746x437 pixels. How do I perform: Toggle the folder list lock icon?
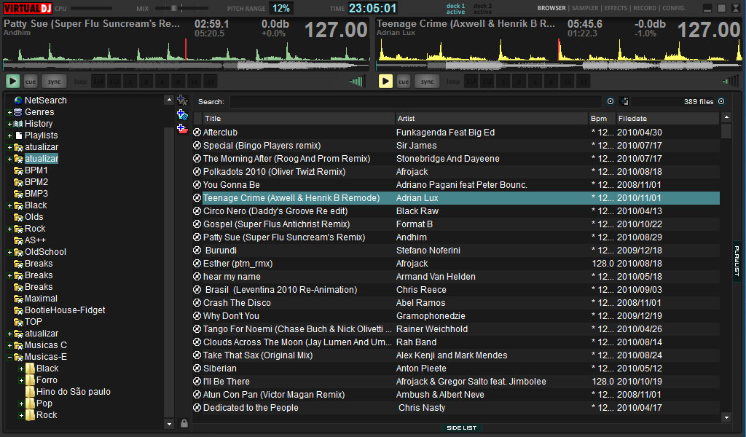pyautogui.click(x=184, y=422)
